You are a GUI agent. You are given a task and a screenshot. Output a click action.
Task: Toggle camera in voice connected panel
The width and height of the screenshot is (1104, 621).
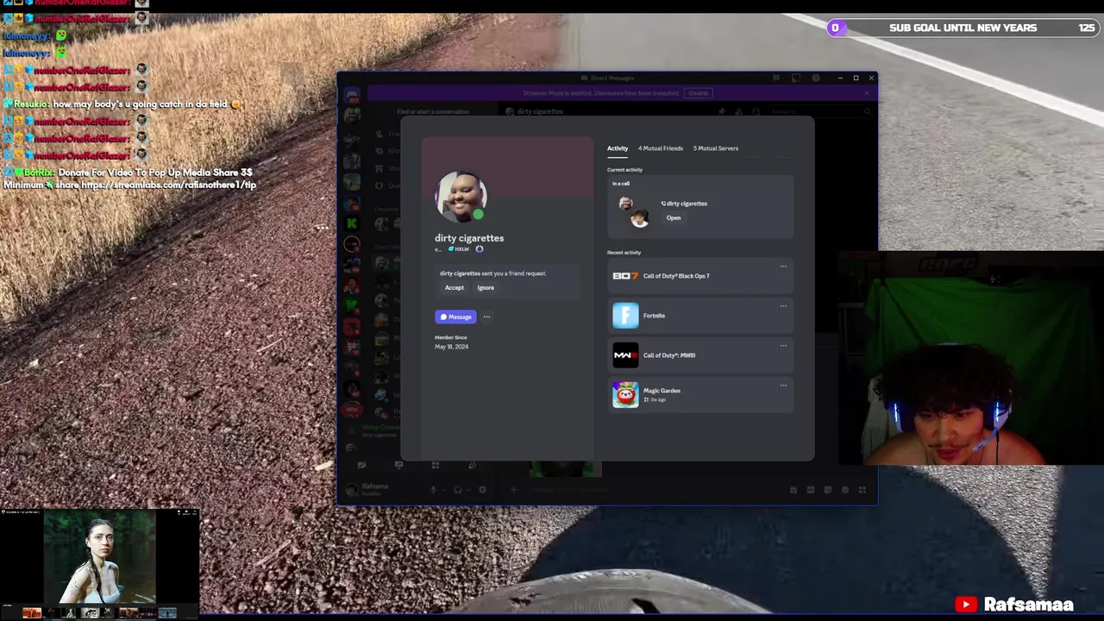click(362, 465)
